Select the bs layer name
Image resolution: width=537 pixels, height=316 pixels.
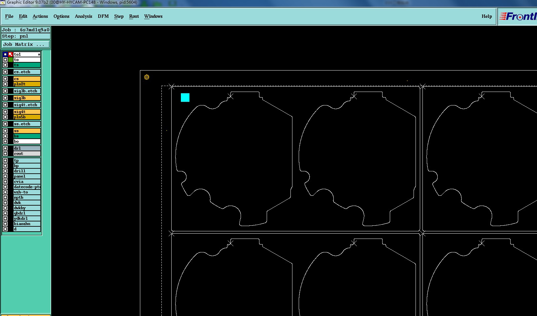(27, 136)
